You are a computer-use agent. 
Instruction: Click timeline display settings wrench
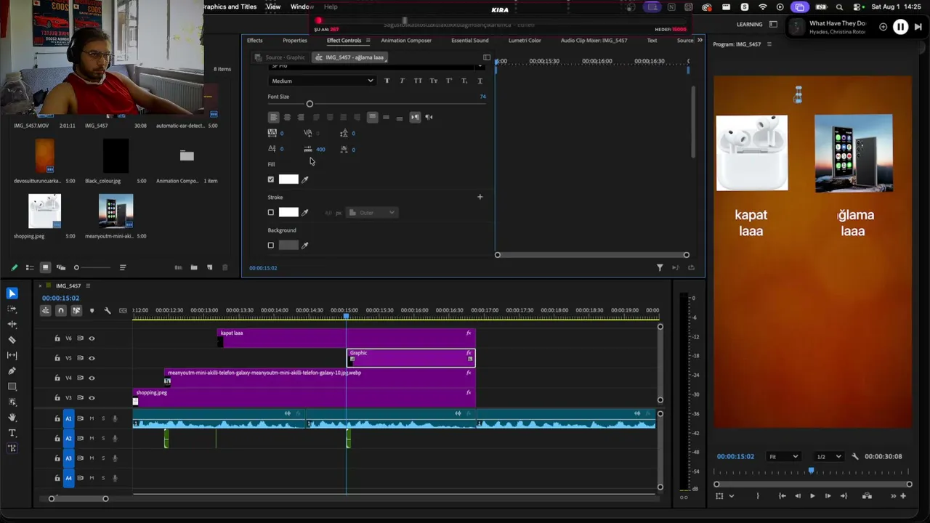coord(108,311)
